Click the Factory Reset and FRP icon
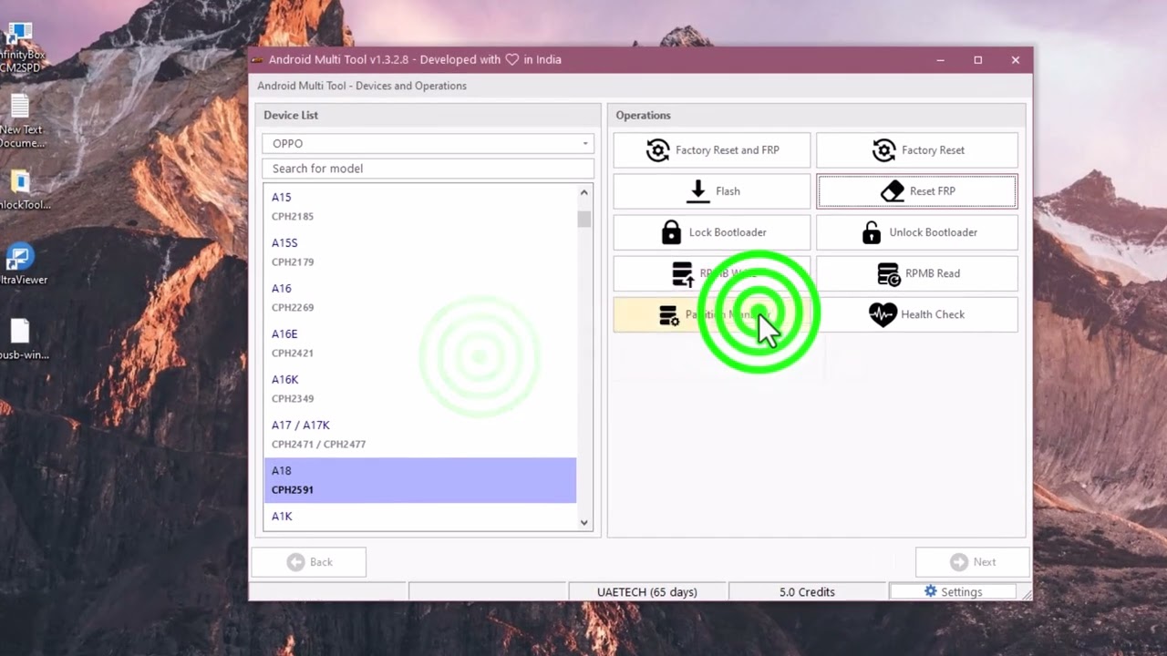 [657, 150]
